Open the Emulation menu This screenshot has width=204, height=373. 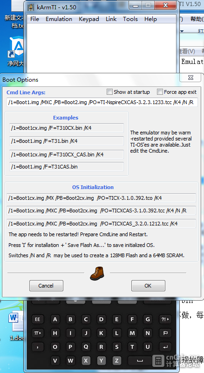click(x=59, y=19)
